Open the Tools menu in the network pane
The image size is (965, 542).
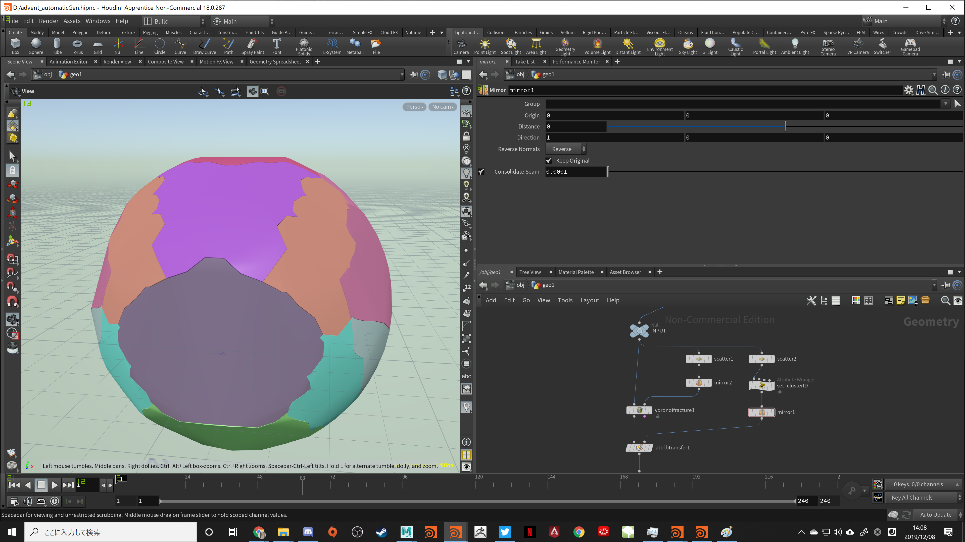tap(565, 300)
